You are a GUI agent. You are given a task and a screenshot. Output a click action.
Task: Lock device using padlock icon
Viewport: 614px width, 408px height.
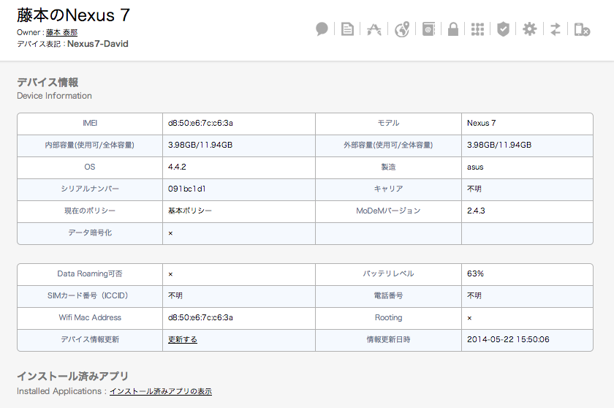point(453,29)
